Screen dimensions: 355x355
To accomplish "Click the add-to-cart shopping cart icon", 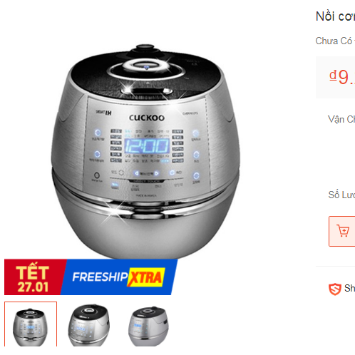I will 343,230.
